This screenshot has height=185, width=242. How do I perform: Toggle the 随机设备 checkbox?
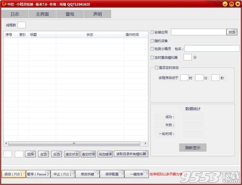click(152, 41)
